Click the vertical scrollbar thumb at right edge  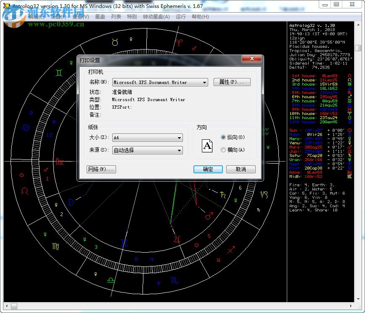358,48
